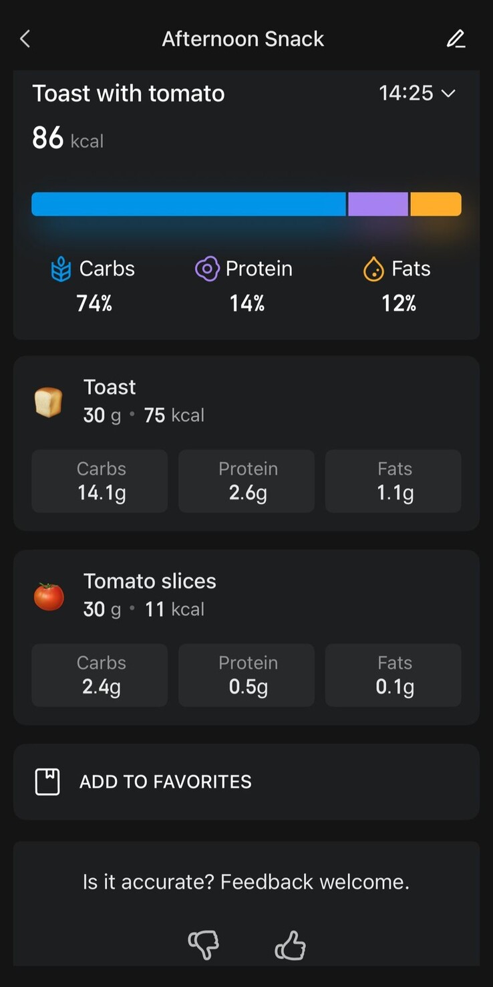This screenshot has height=987, width=493.
Task: Click the purple protein bar segment
Action: pyautogui.click(x=377, y=204)
